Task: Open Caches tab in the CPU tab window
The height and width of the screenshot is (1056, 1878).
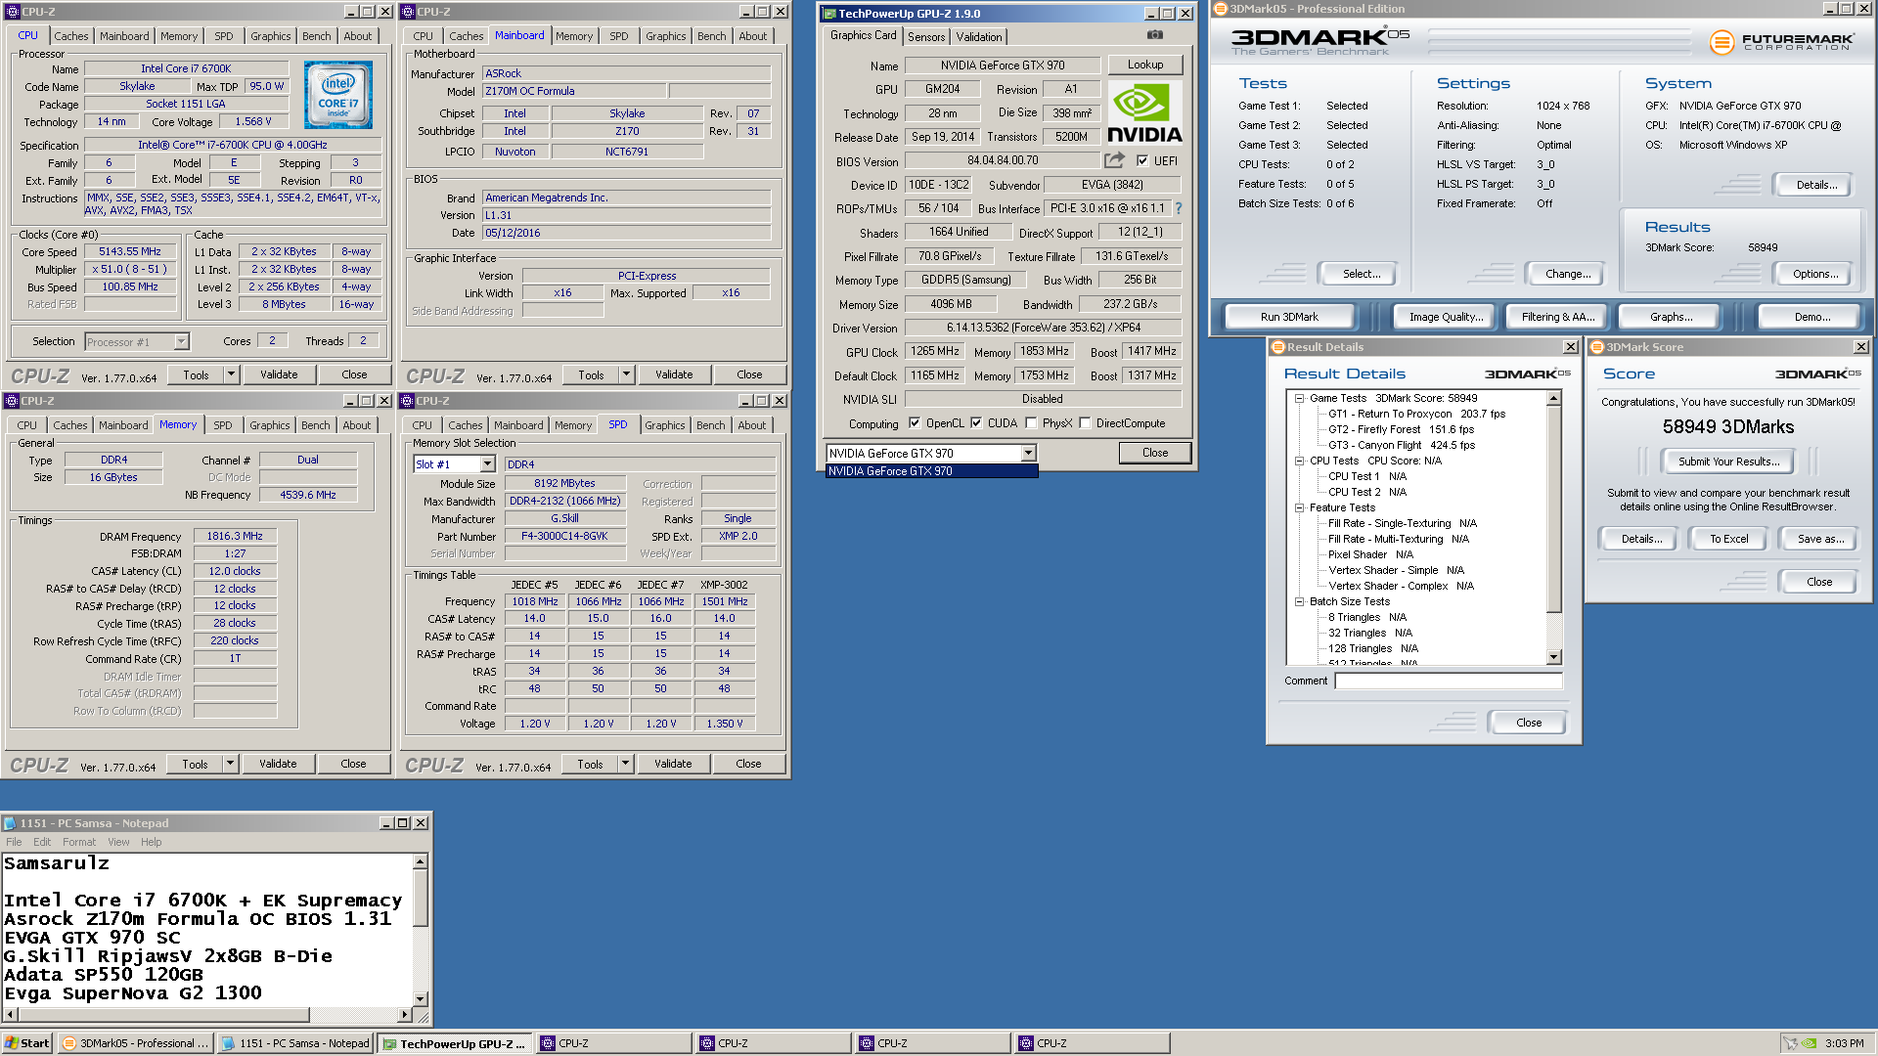Action: coord(70,36)
